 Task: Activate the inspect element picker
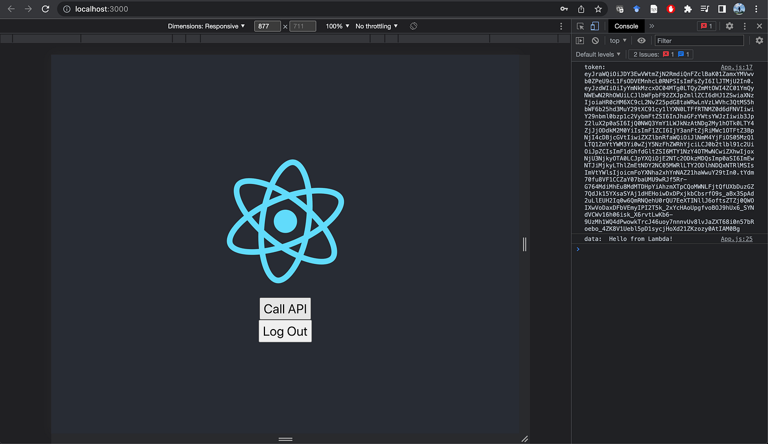click(580, 26)
